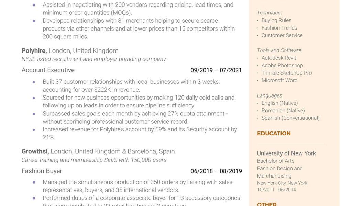Click the Polyhire company name
The image size is (352, 206).
coord(34,51)
